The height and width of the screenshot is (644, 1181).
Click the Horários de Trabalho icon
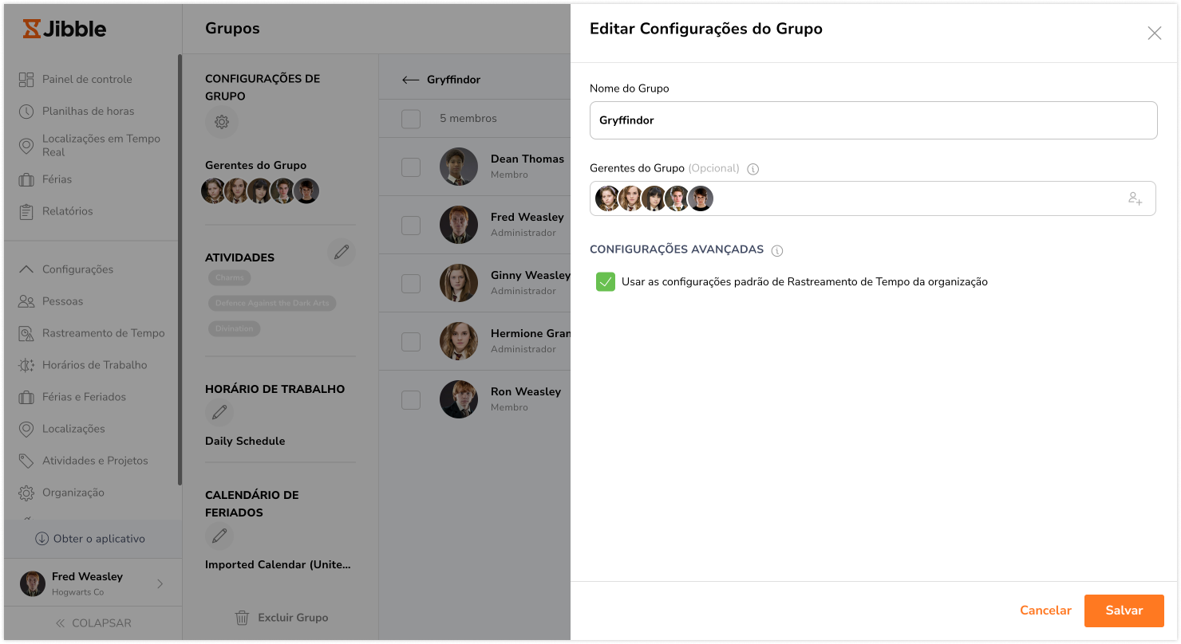tap(26, 365)
